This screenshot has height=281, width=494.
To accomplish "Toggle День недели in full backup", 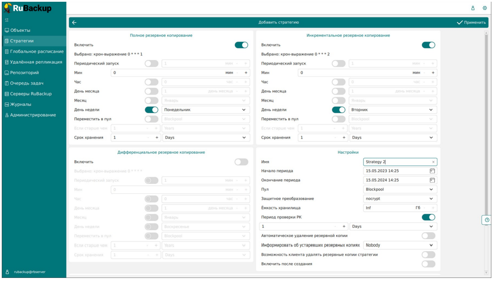I will [152, 110].
